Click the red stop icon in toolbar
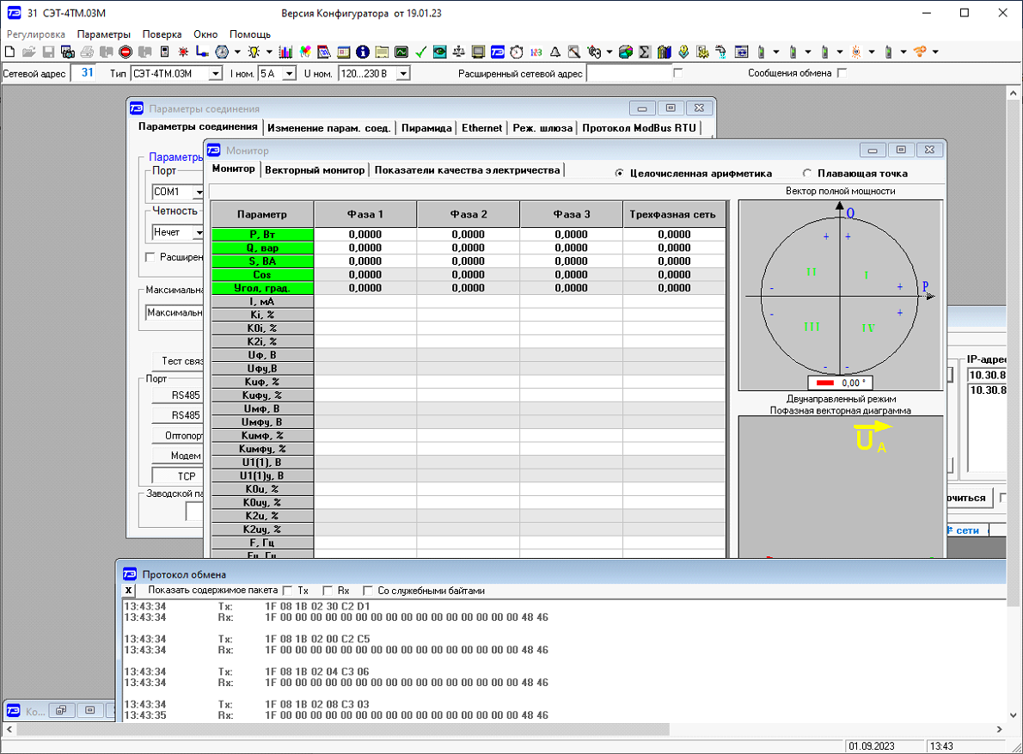This screenshot has height=754, width=1023. pos(126,52)
